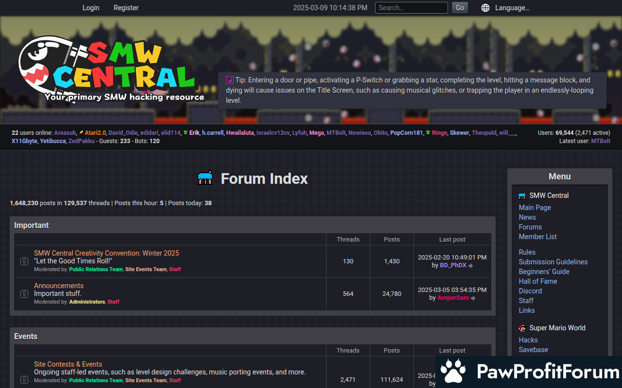Jump to last post by BD_PhDX arrow
This screenshot has width=622, height=388.
(471, 266)
